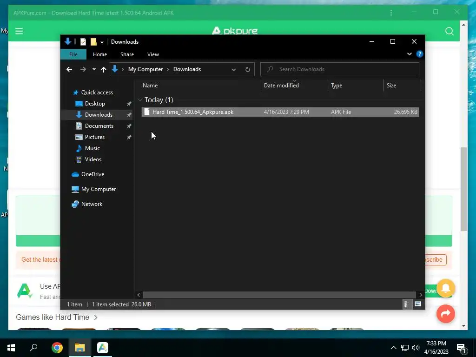Show hidden system tray icons
The image size is (476, 357).
pyautogui.click(x=393, y=348)
